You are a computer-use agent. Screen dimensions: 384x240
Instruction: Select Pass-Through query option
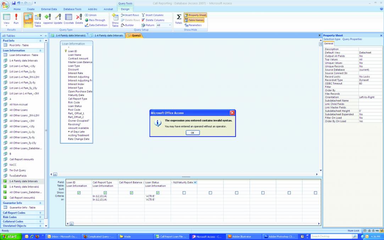tap(95, 20)
